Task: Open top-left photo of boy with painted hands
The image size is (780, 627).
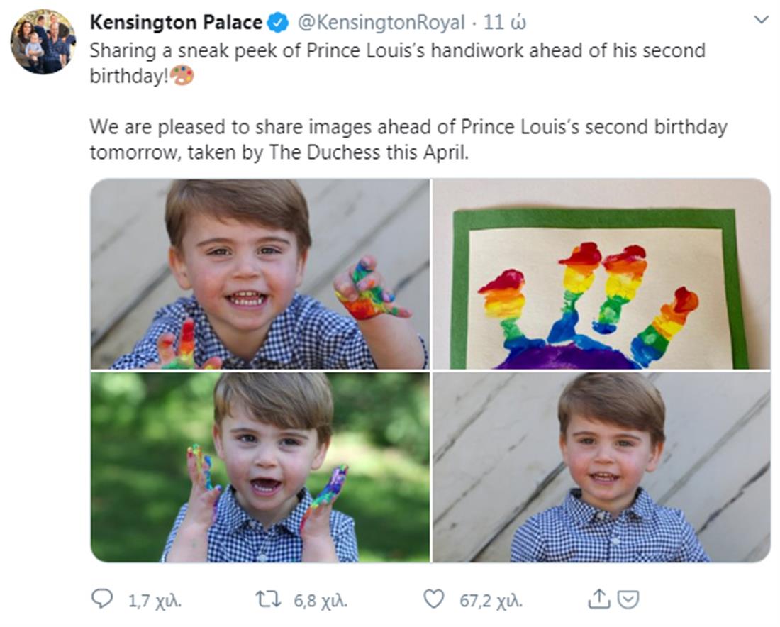Action: [x=260, y=274]
